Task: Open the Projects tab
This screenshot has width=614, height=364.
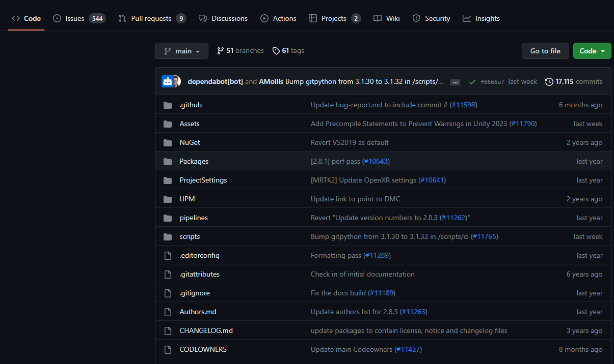Action: 334,18
